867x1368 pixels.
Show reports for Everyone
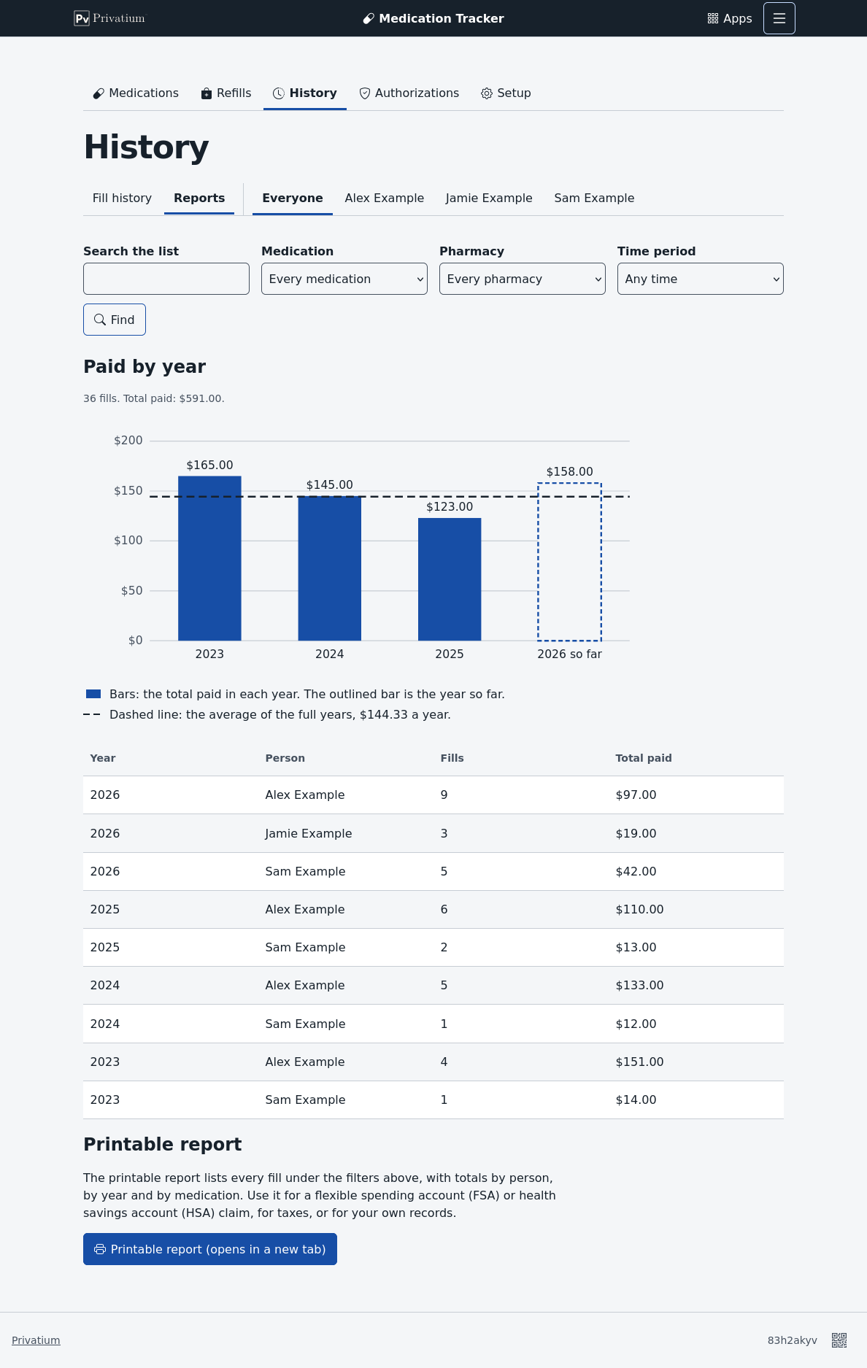293,198
